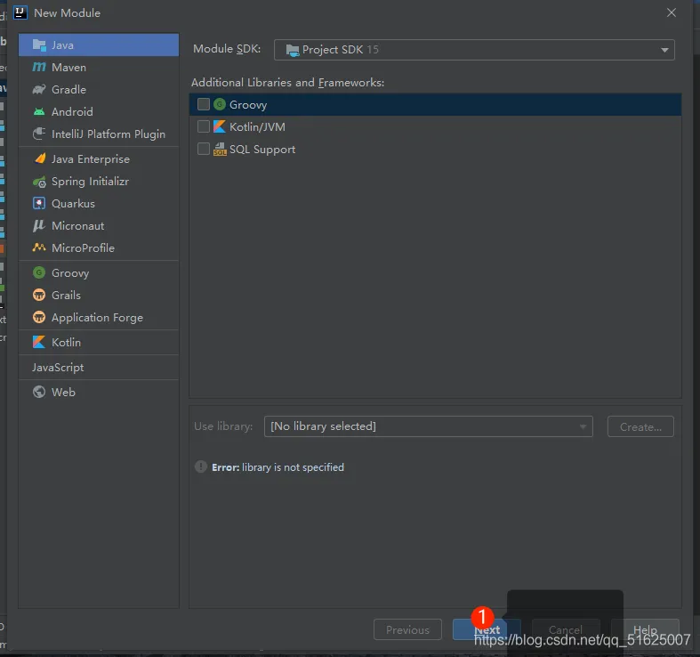Viewport: 700px width, 657px height.
Task: Open the Use library dropdown
Action: coord(428,426)
